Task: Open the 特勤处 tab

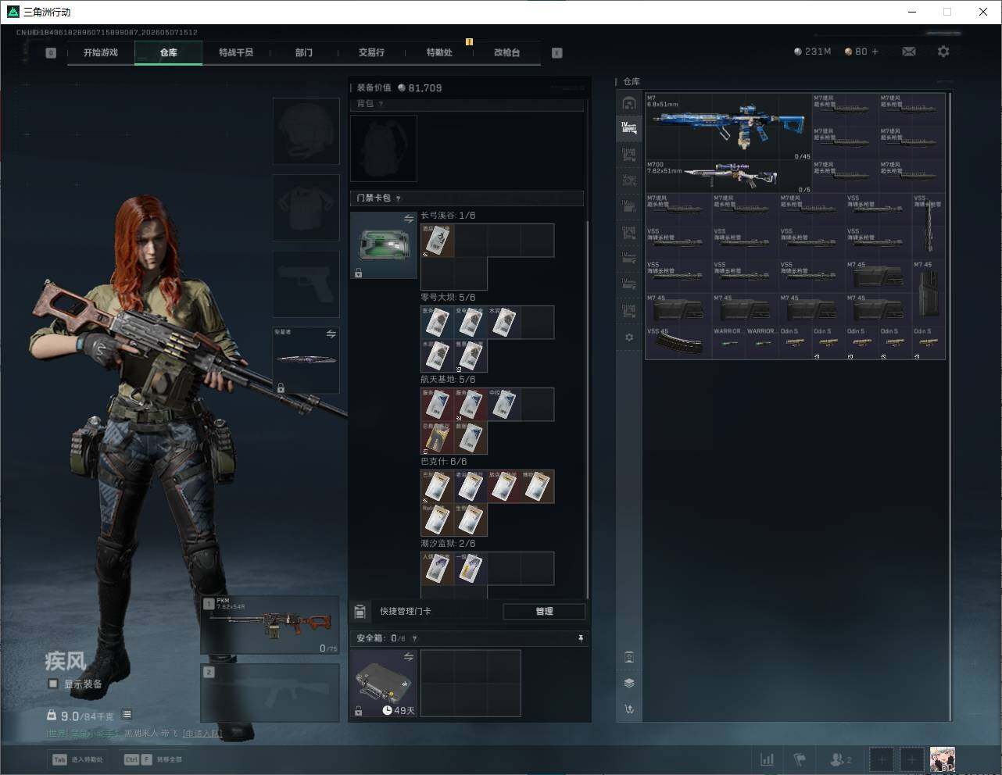Action: [439, 52]
